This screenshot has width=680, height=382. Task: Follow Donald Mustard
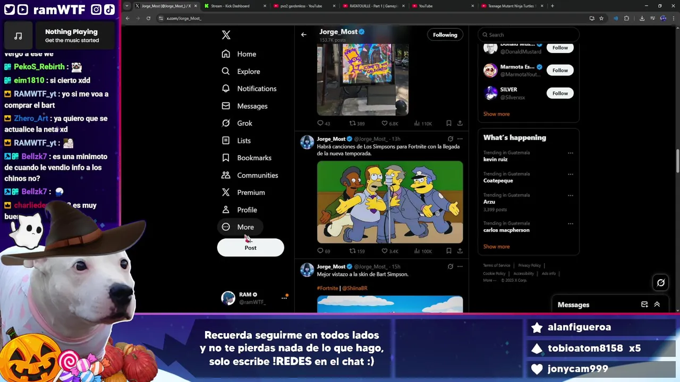tap(560, 48)
